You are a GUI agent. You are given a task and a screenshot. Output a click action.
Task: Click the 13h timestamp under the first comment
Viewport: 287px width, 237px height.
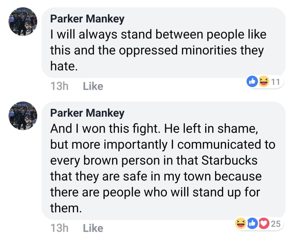[x=59, y=86]
